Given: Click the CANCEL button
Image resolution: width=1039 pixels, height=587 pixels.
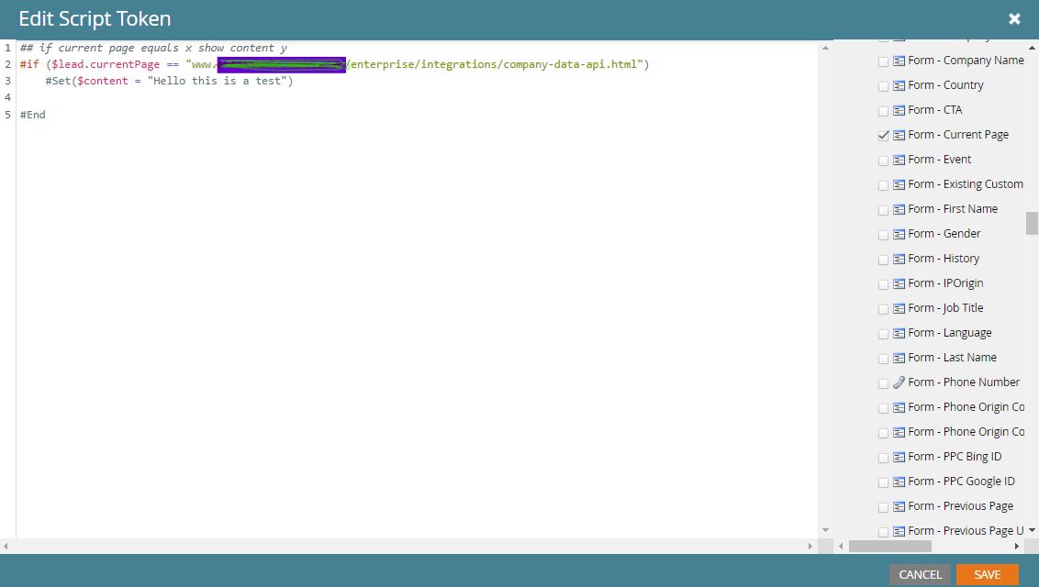Looking at the screenshot, I should coord(920,574).
